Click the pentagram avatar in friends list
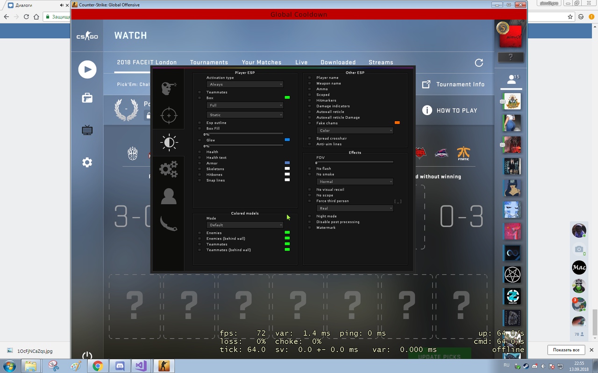 (513, 275)
